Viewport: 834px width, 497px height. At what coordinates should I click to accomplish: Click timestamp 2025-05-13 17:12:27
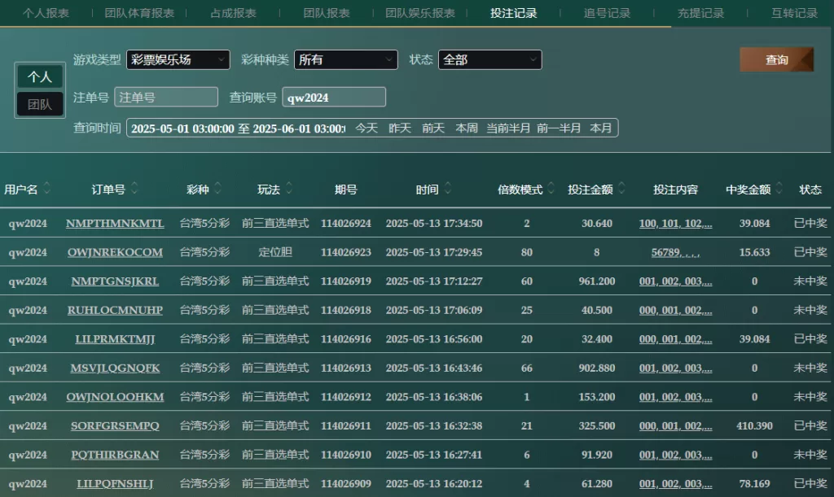[x=434, y=281]
